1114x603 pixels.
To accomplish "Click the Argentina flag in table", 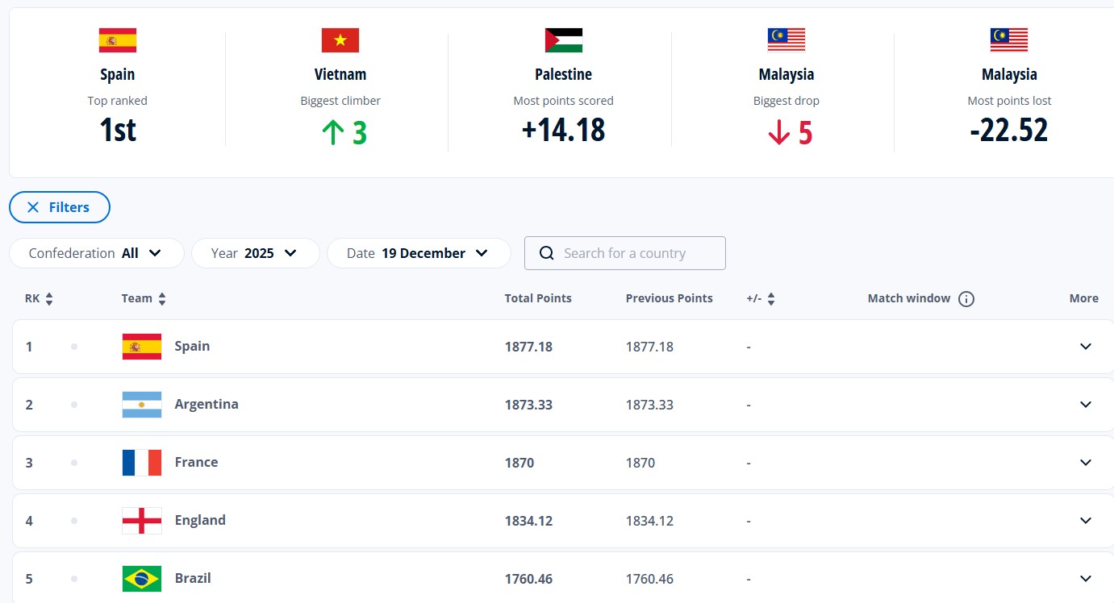I will pyautogui.click(x=142, y=405).
